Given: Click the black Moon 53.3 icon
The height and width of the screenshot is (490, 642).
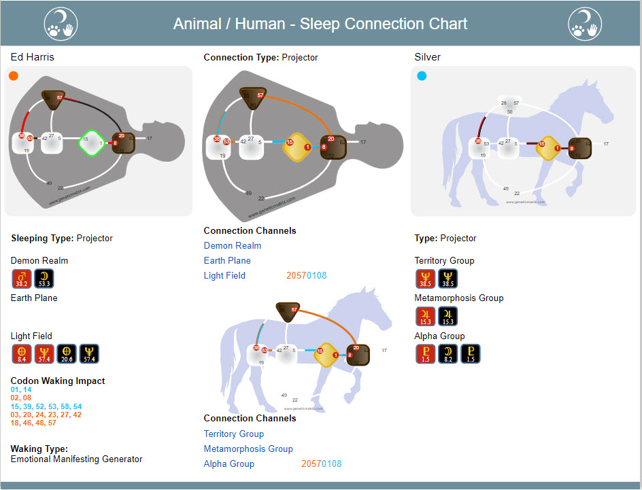Looking at the screenshot, I should (x=44, y=279).
